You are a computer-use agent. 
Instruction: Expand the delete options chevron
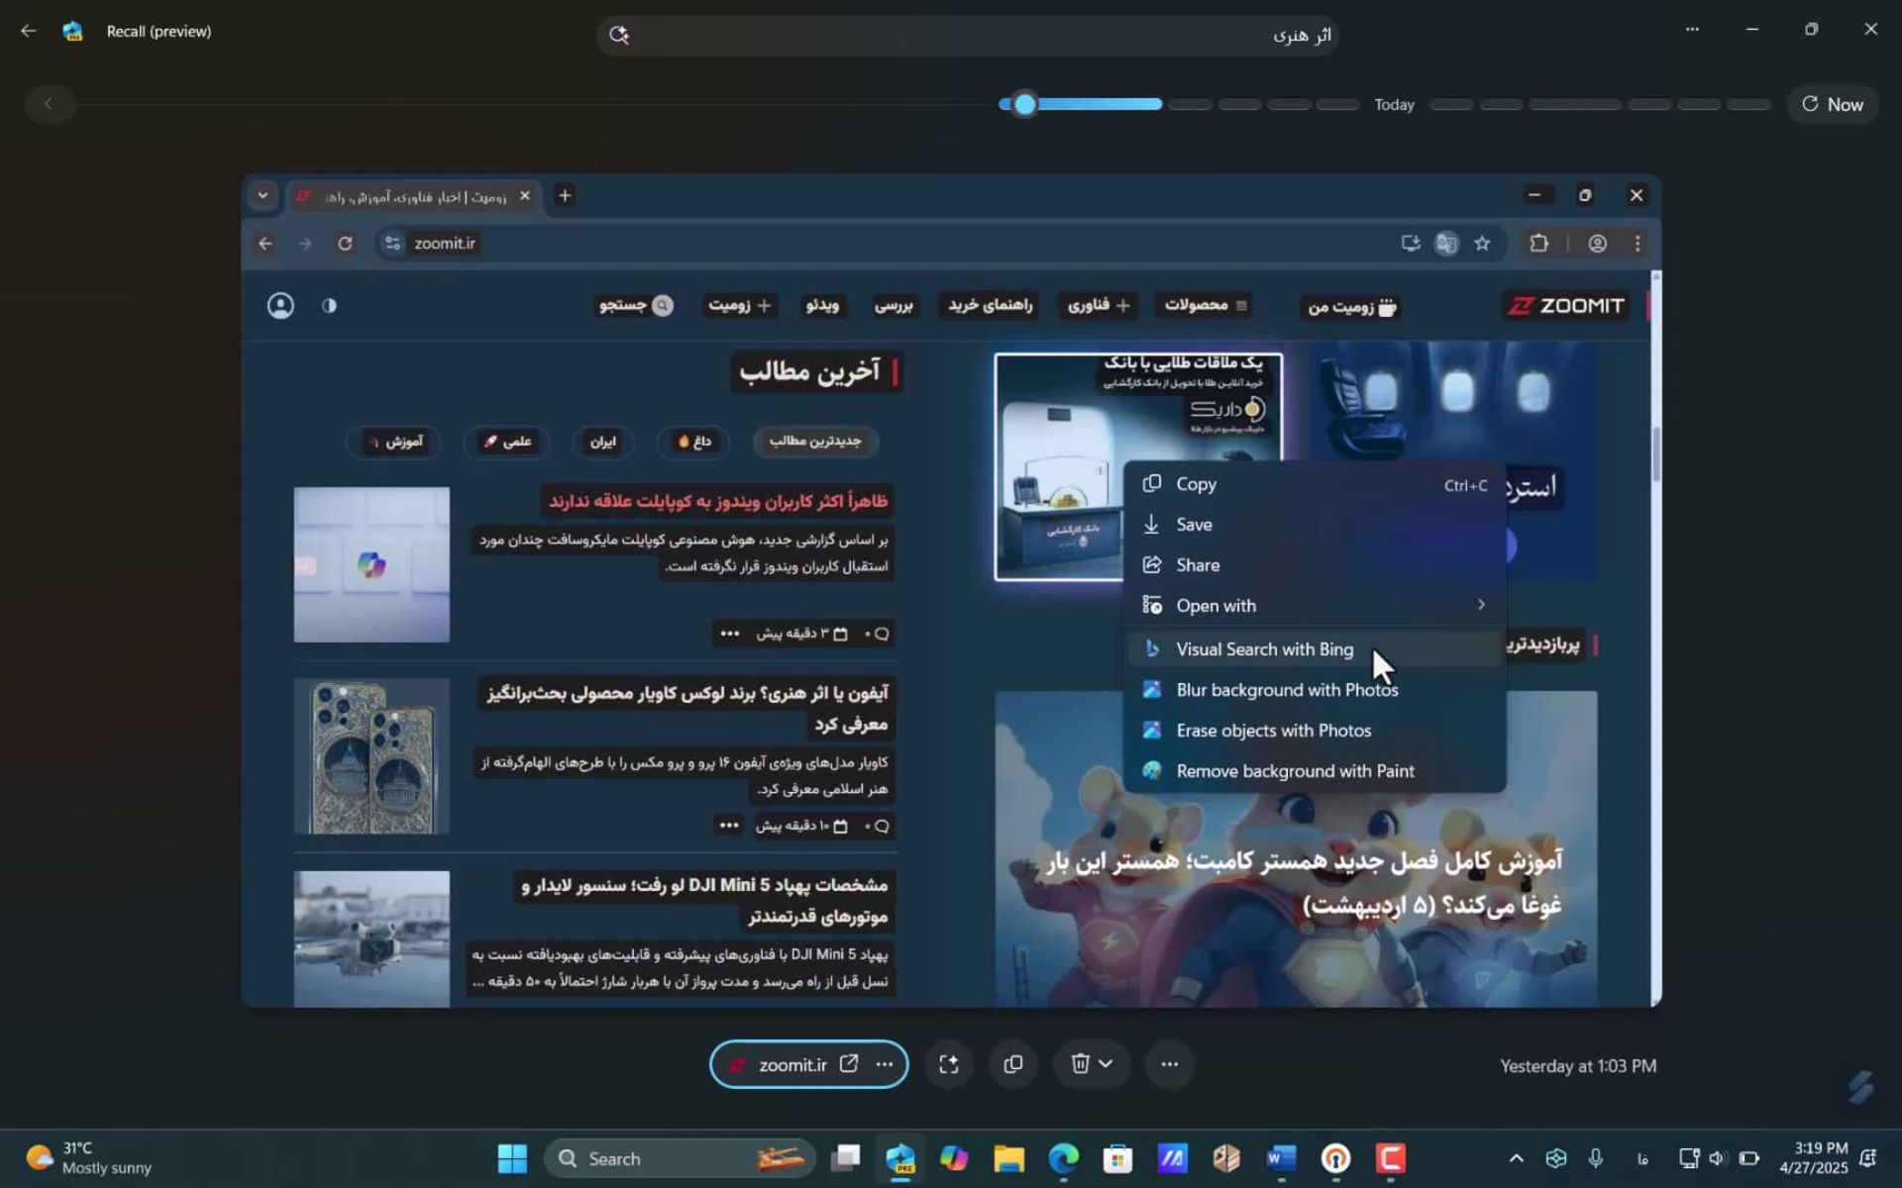(x=1106, y=1063)
